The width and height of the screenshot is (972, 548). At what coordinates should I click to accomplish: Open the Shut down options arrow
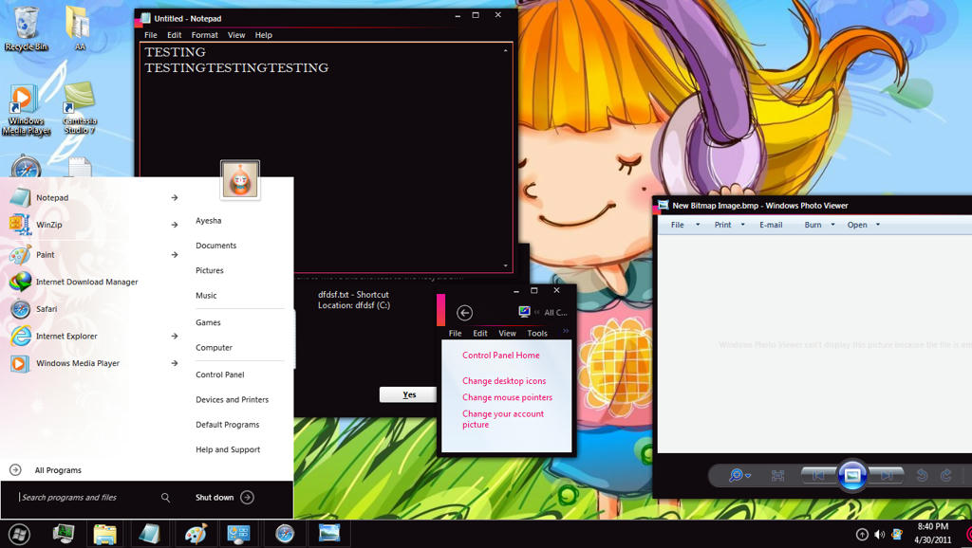247,497
